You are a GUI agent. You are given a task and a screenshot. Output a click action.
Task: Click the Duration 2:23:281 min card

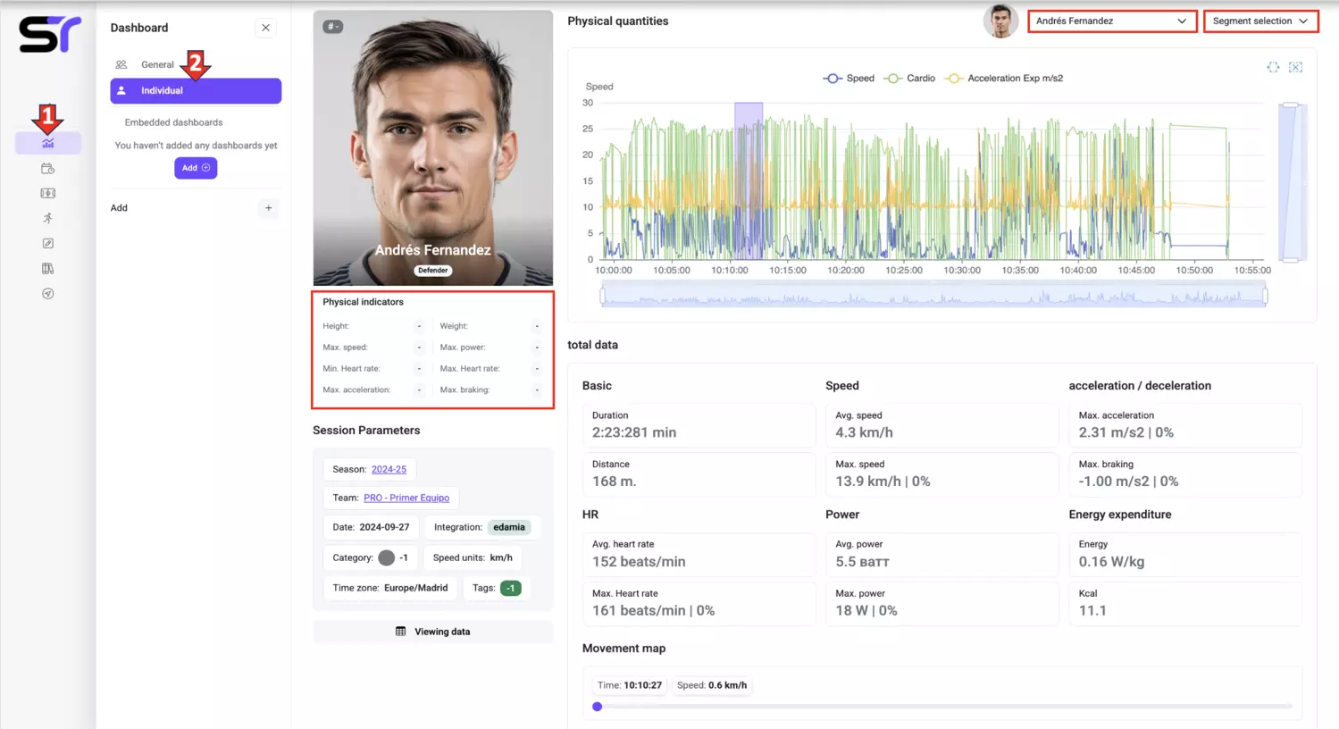coord(699,425)
